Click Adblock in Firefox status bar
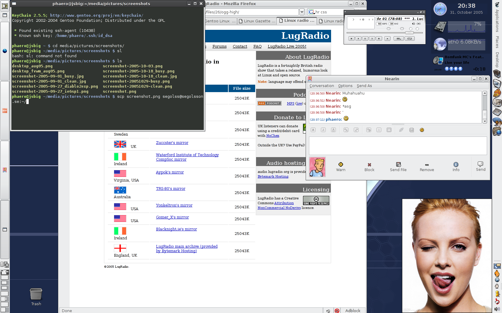Viewport: 502px width, 313px height. tap(353, 311)
